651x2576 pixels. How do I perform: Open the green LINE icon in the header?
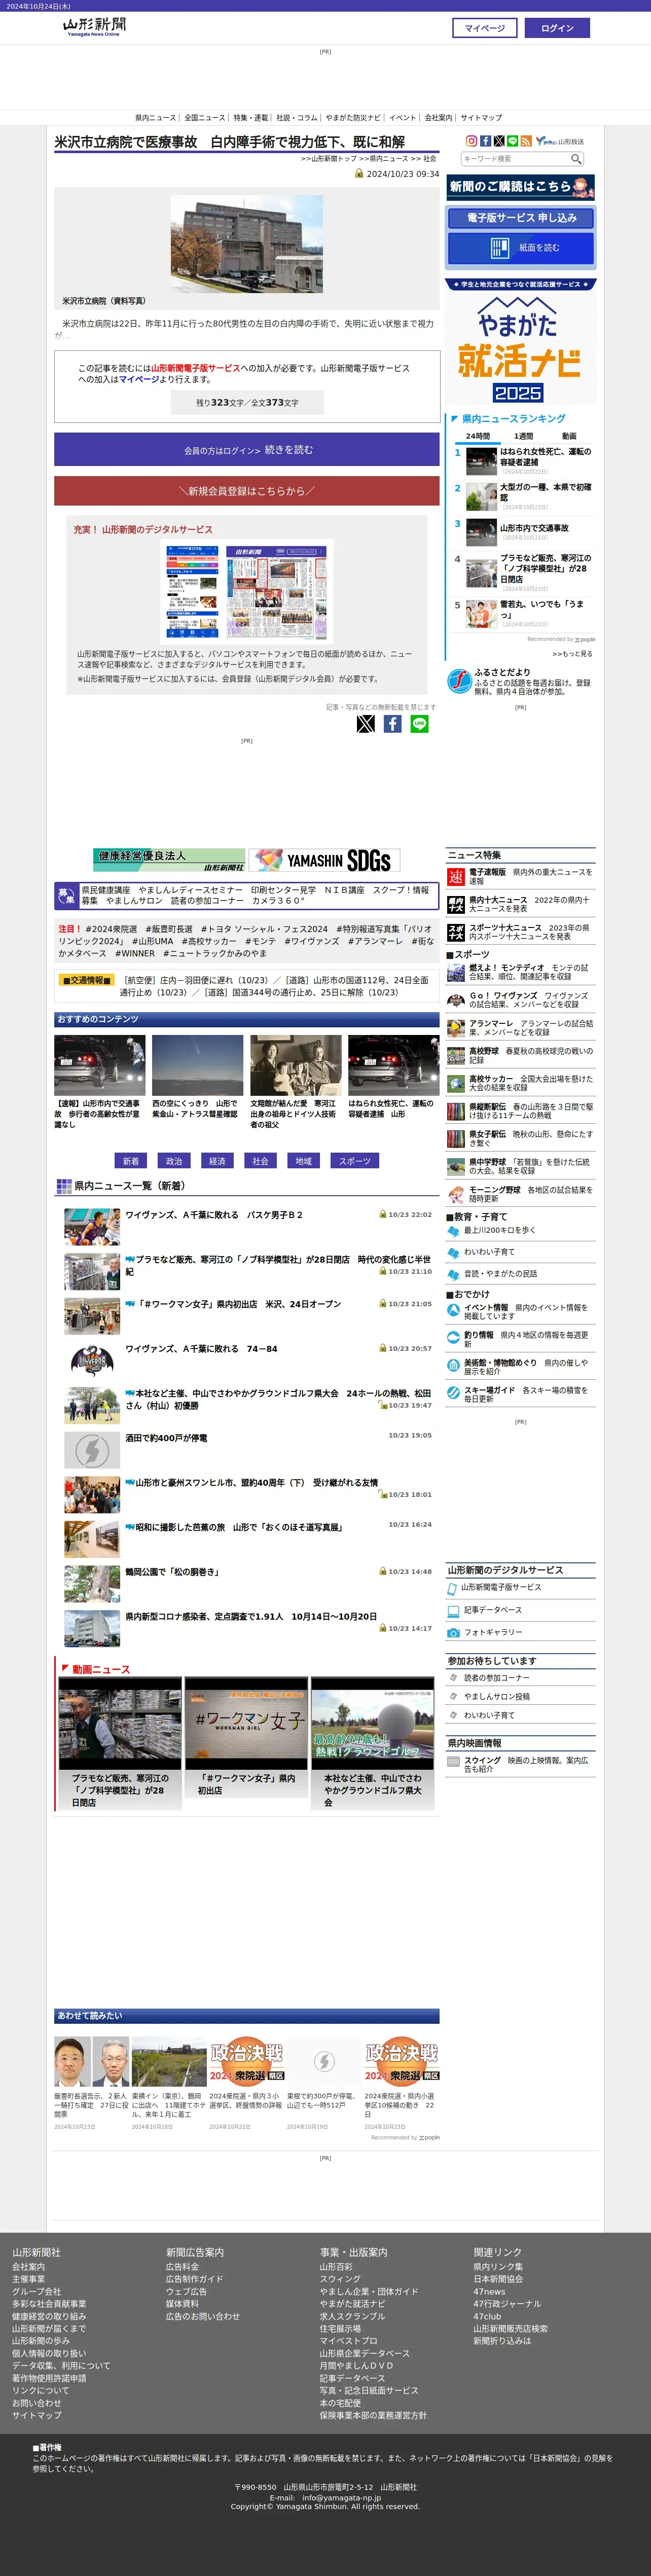[x=512, y=141]
